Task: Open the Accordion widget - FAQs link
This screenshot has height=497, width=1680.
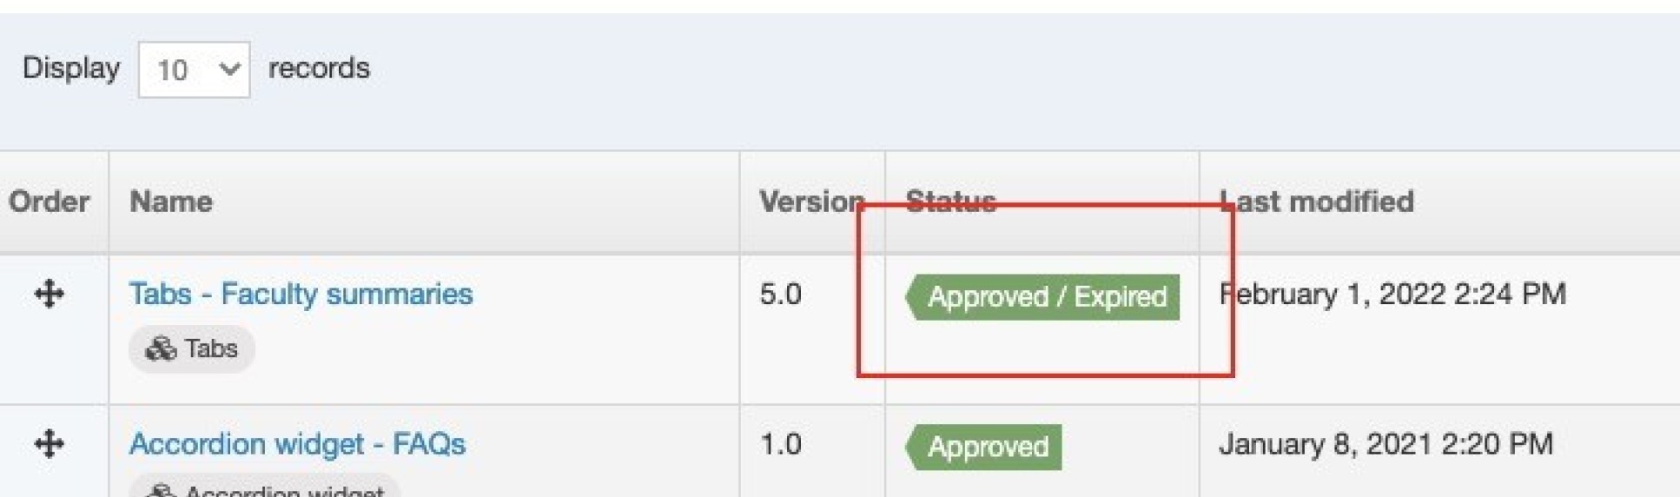Action: click(x=297, y=444)
